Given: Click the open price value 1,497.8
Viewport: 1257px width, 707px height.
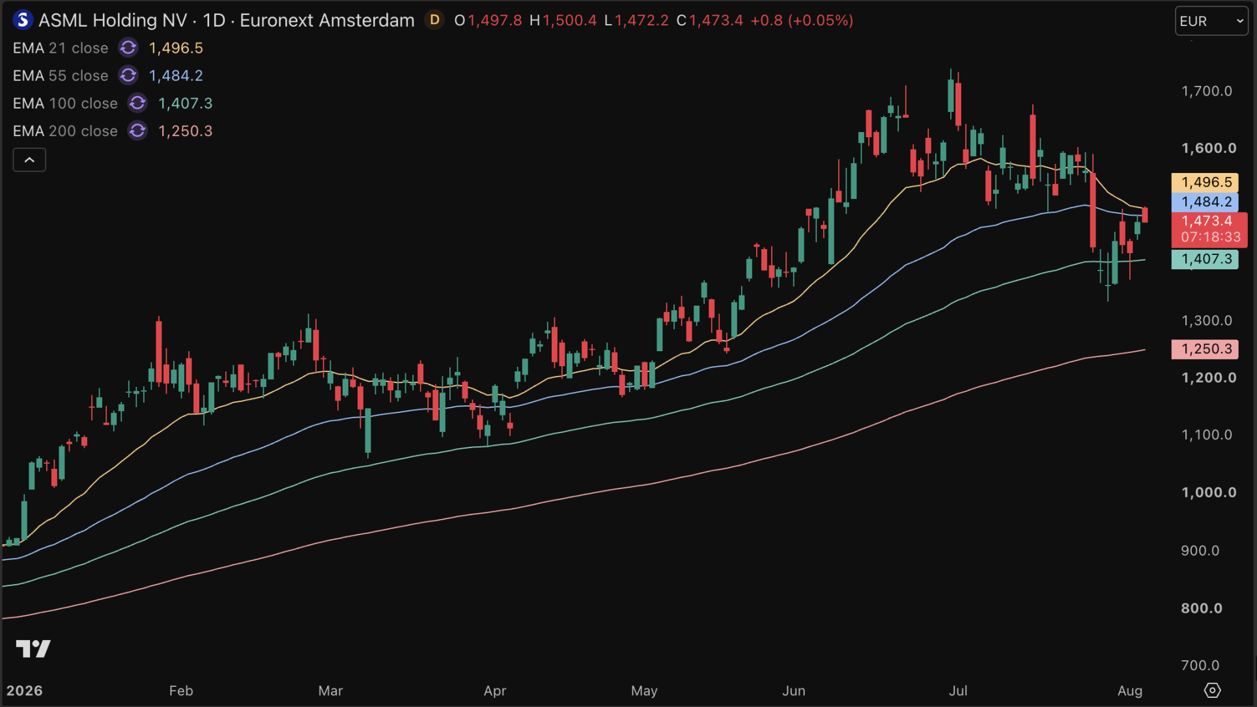Looking at the screenshot, I should pos(495,20).
